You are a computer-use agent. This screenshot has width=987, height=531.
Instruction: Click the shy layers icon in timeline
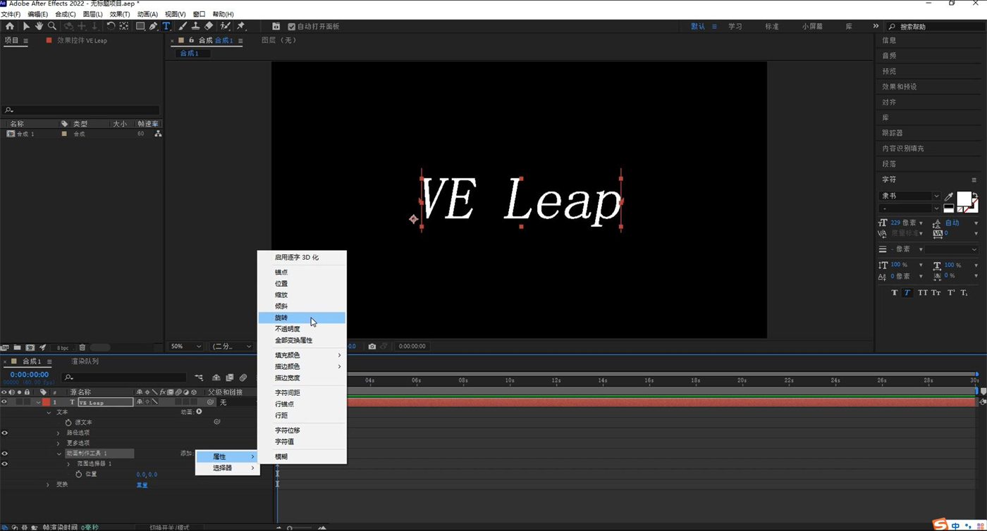click(216, 377)
